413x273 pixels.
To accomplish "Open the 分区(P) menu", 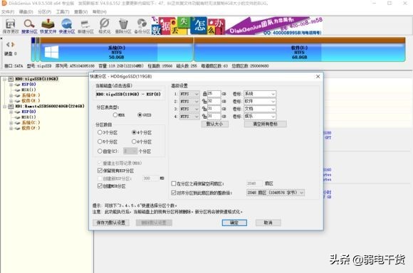I will 45,12.
